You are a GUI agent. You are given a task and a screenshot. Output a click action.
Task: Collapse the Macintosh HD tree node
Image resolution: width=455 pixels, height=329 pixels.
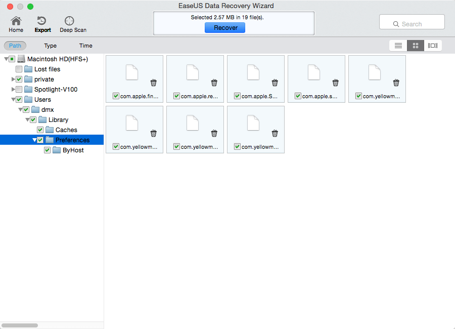tap(6, 59)
